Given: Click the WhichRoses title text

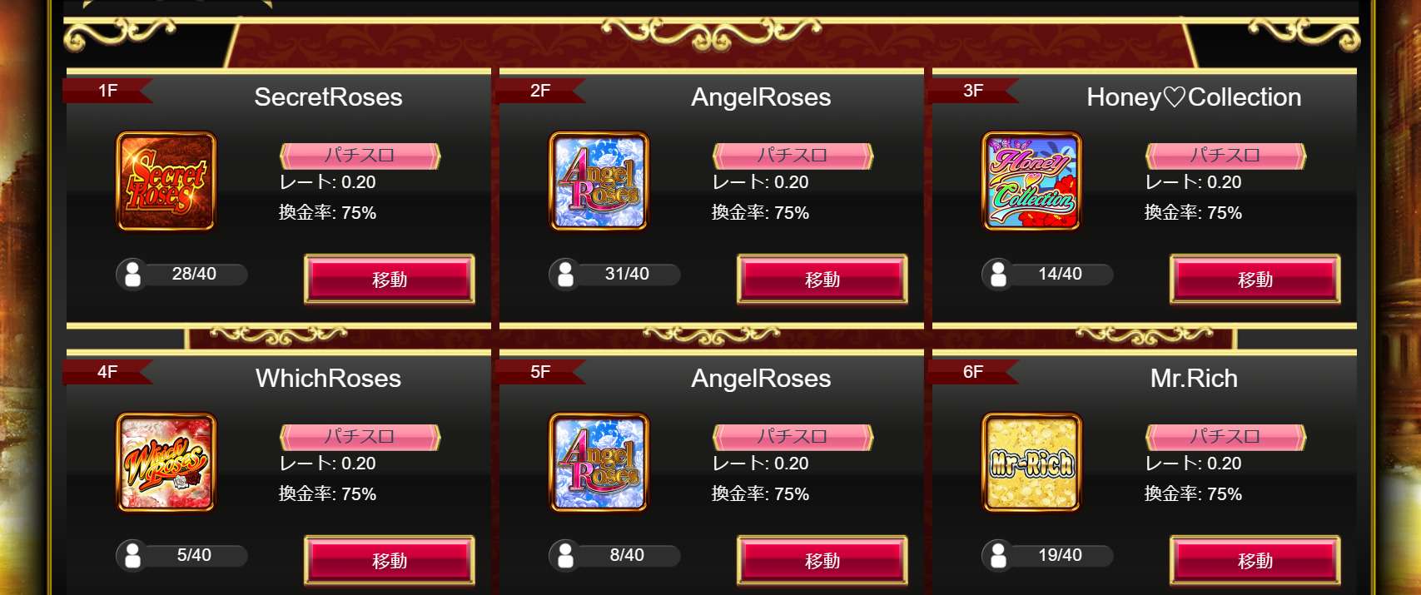Looking at the screenshot, I should coord(328,379).
